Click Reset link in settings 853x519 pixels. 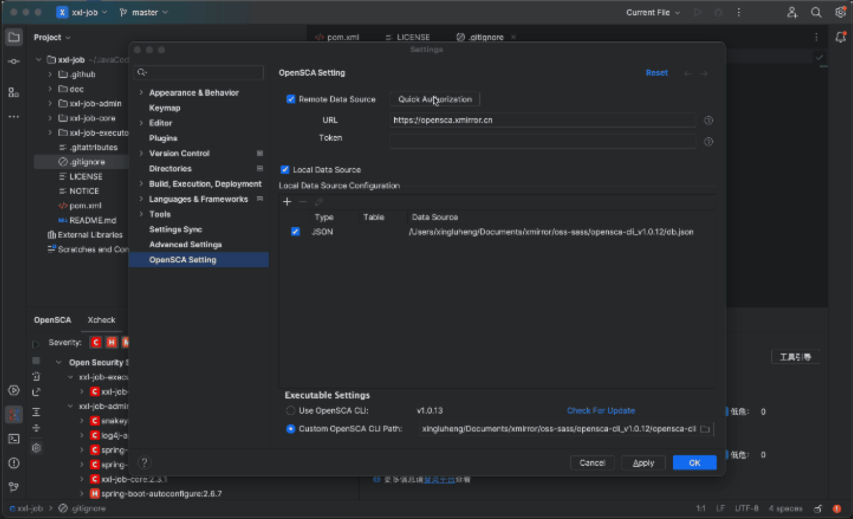click(657, 73)
